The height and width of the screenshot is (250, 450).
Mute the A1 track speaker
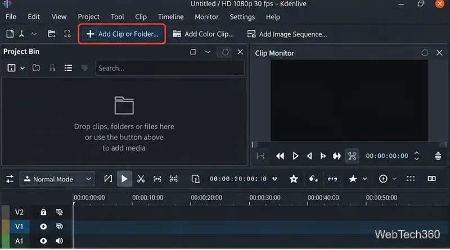(x=60, y=241)
